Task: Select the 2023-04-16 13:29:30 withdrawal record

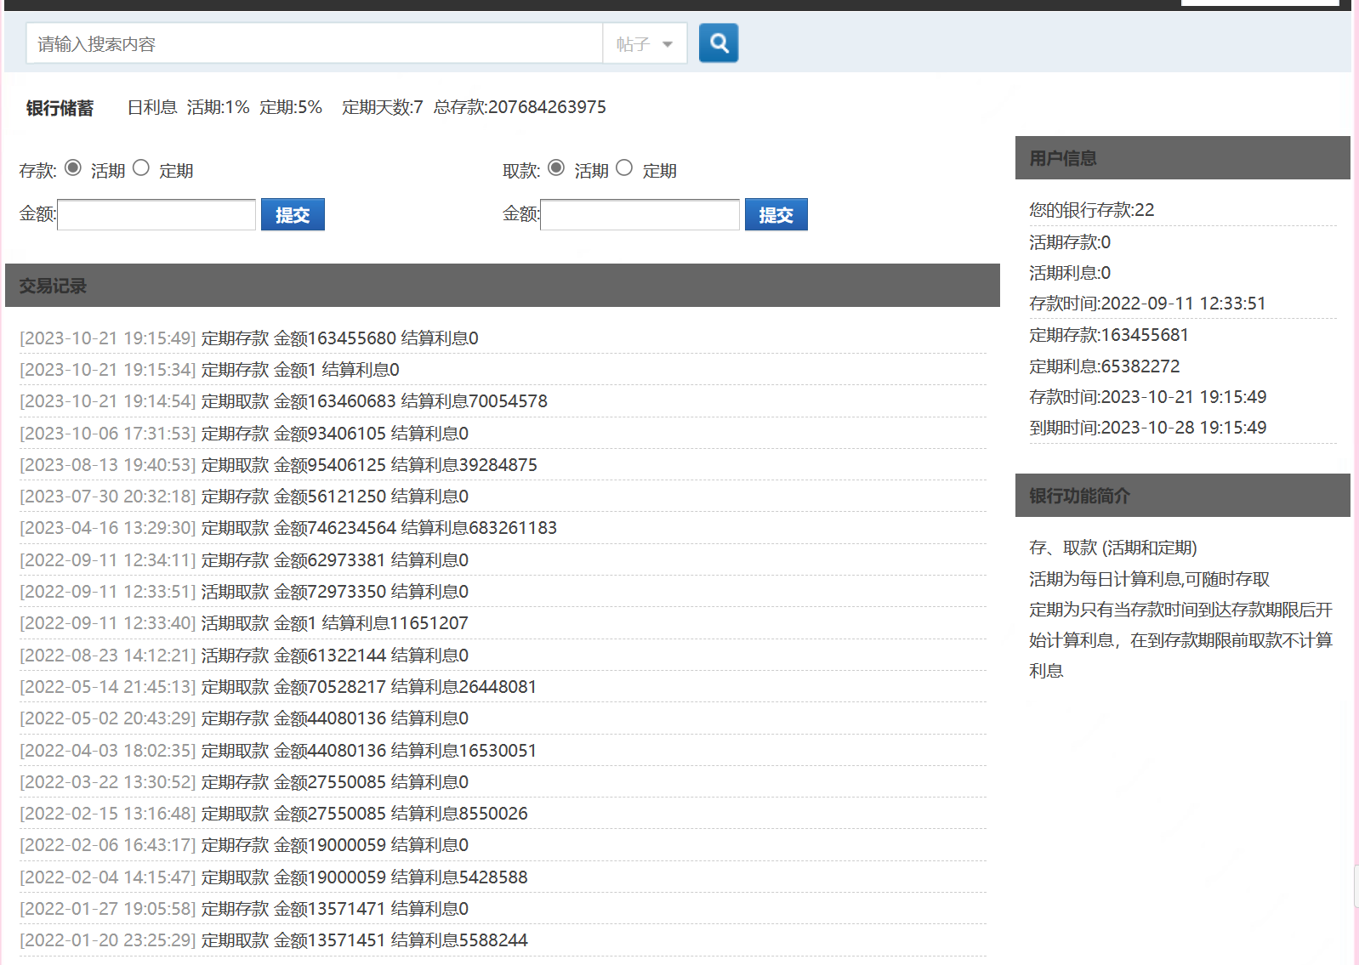Action: pyautogui.click(x=288, y=528)
